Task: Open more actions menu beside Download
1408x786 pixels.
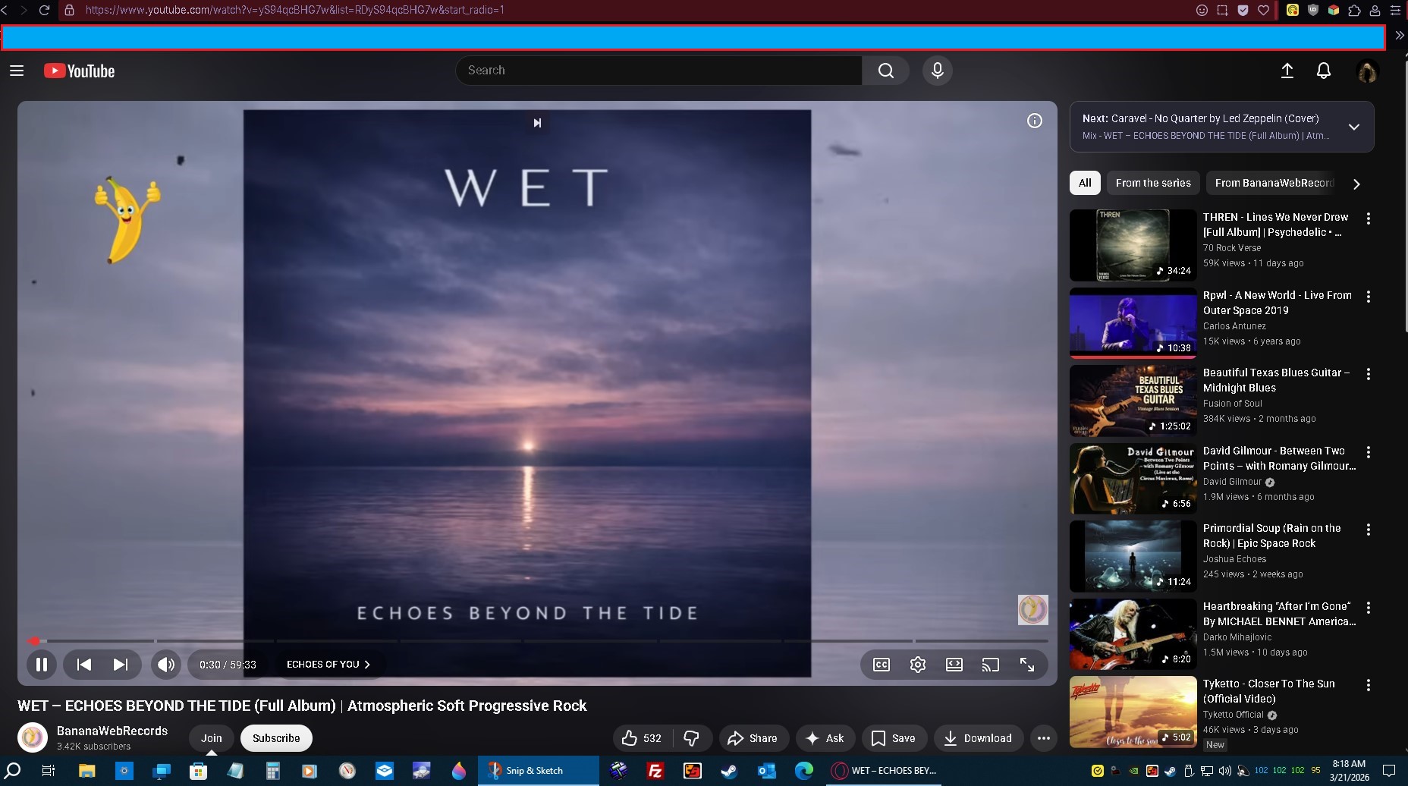Action: click(1044, 738)
